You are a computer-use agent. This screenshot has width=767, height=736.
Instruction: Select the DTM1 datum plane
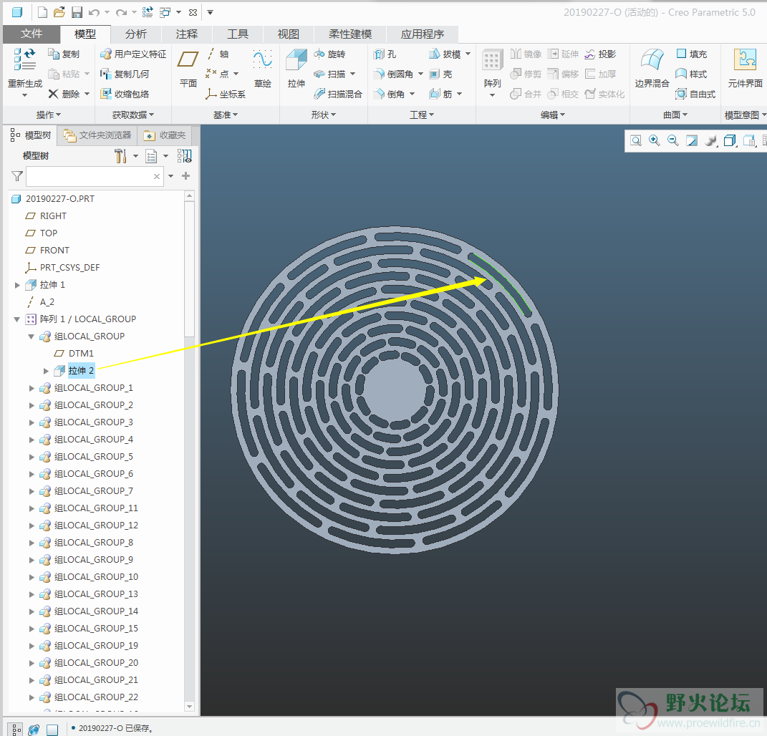pyautogui.click(x=74, y=354)
